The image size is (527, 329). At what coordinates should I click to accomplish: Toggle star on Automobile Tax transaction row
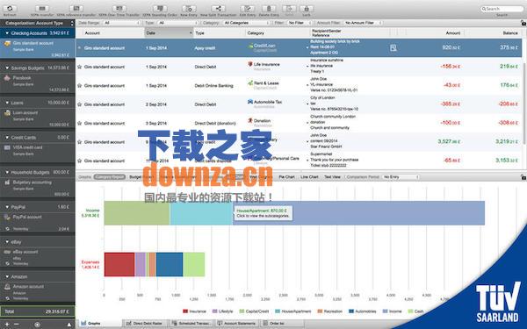80,104
